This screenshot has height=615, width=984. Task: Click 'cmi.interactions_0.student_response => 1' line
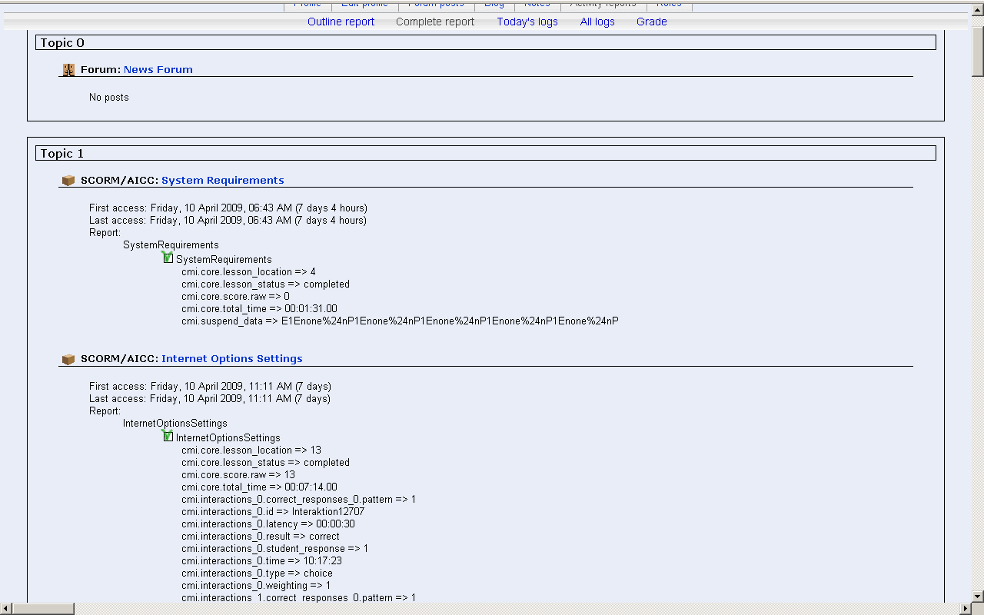[274, 549]
